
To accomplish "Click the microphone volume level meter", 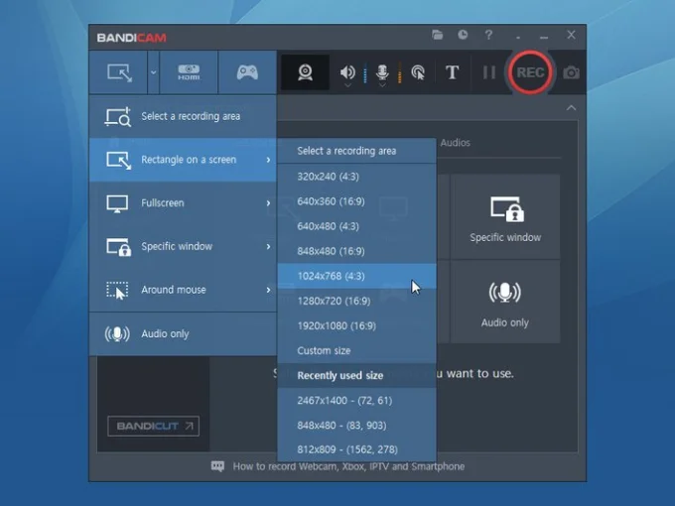I will click(x=399, y=72).
